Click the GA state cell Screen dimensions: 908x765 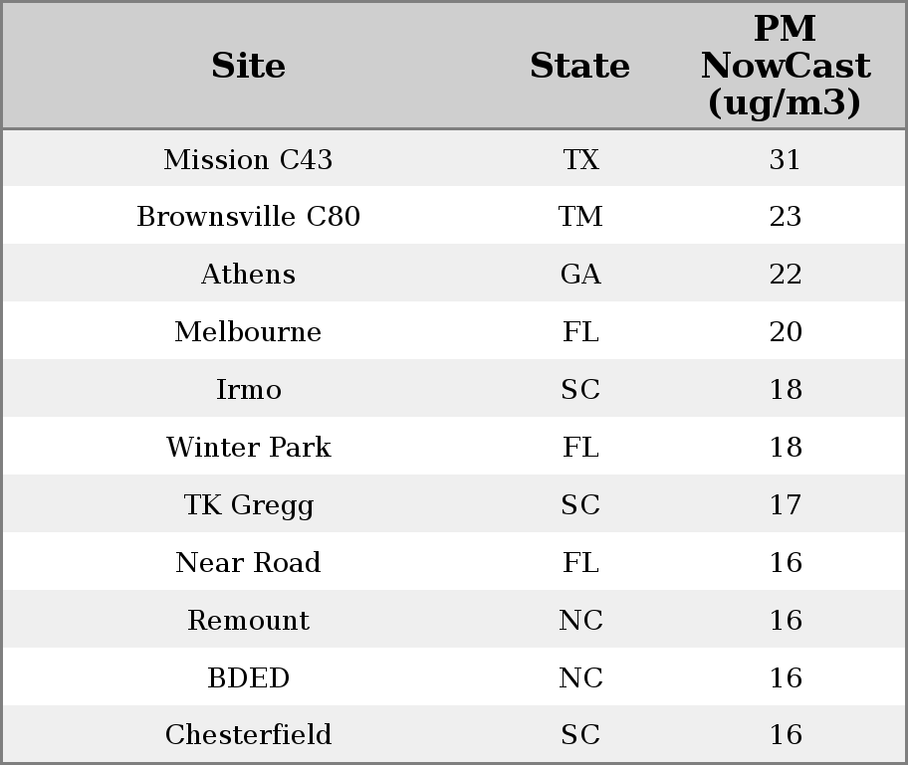(580, 275)
